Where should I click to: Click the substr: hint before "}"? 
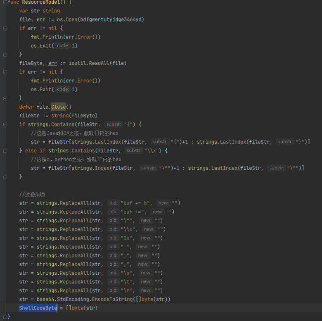[285, 142]
